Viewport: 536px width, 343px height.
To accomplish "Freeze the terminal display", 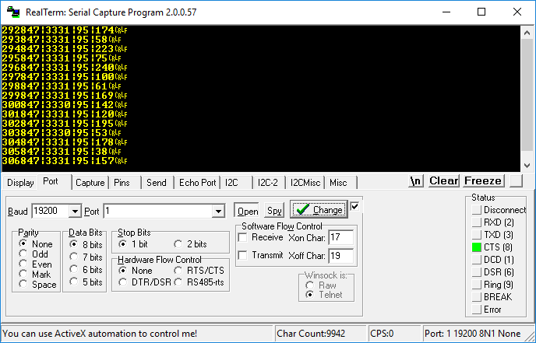I will click(483, 180).
